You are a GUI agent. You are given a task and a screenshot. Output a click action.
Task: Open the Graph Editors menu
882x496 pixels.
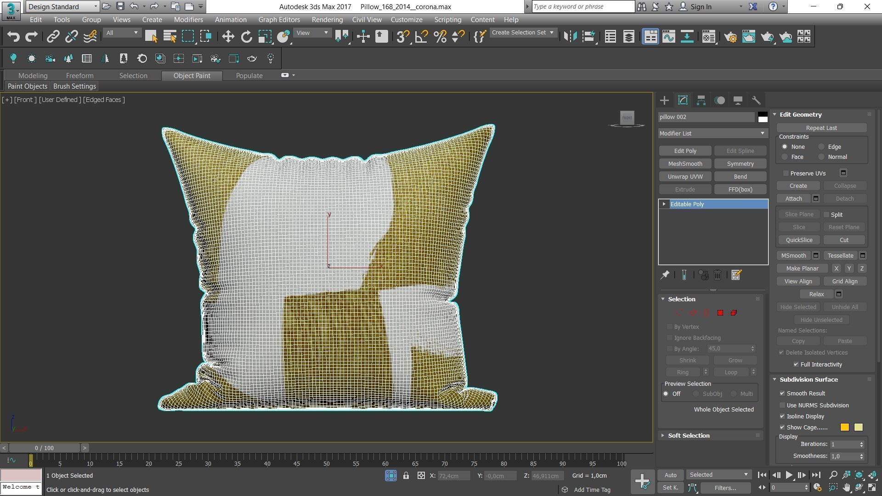click(x=279, y=20)
